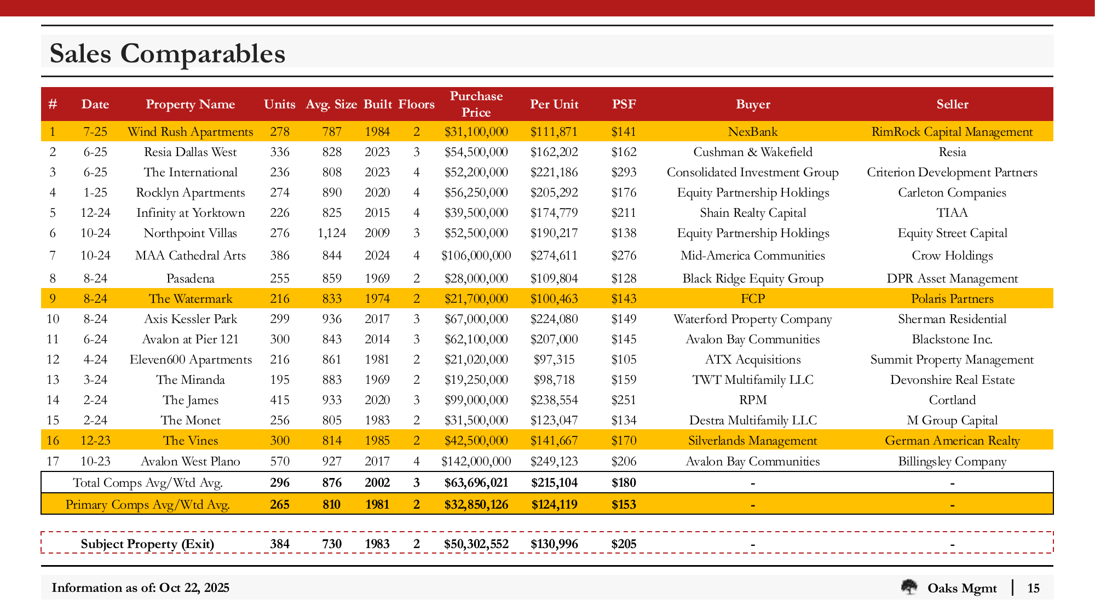Click 'Information as of: Oct 22, 2025' footer
This screenshot has height=616, width=1095.
coord(141,588)
